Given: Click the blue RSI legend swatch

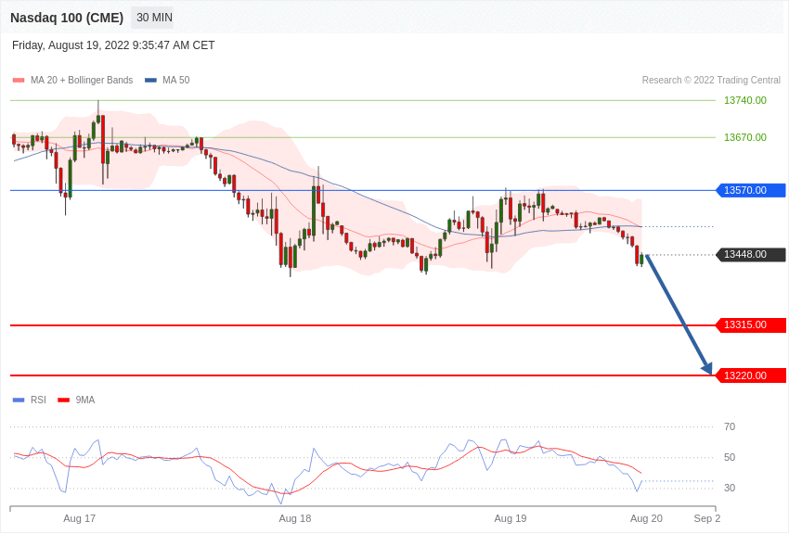Looking at the screenshot, I should [19, 400].
